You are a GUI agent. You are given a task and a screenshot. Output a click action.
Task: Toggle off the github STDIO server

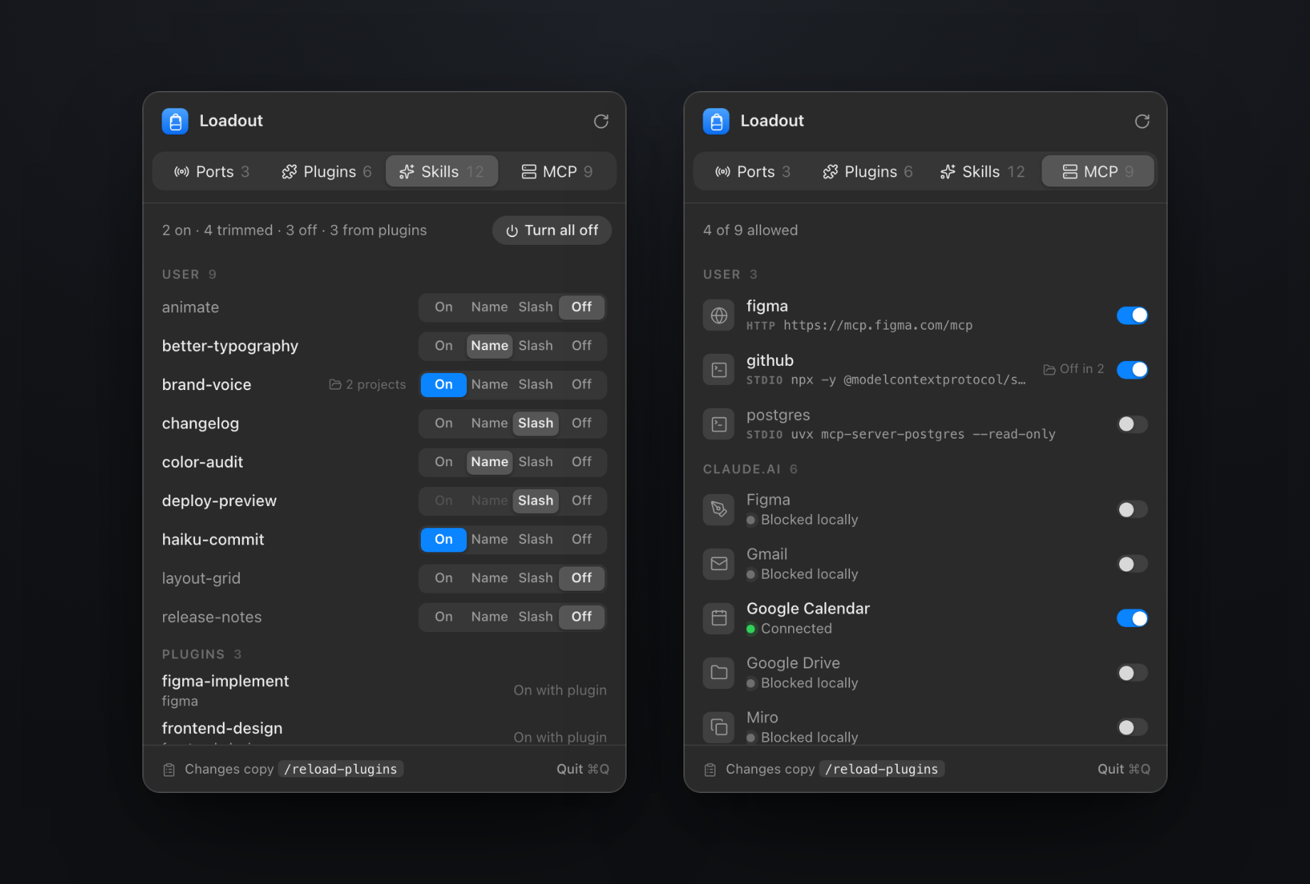tap(1132, 369)
